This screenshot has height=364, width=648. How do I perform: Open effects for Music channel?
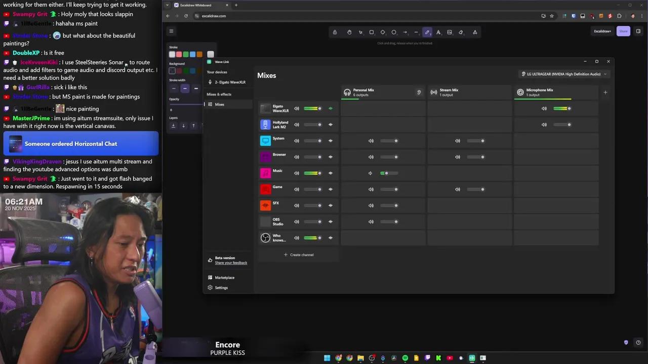(x=331, y=173)
